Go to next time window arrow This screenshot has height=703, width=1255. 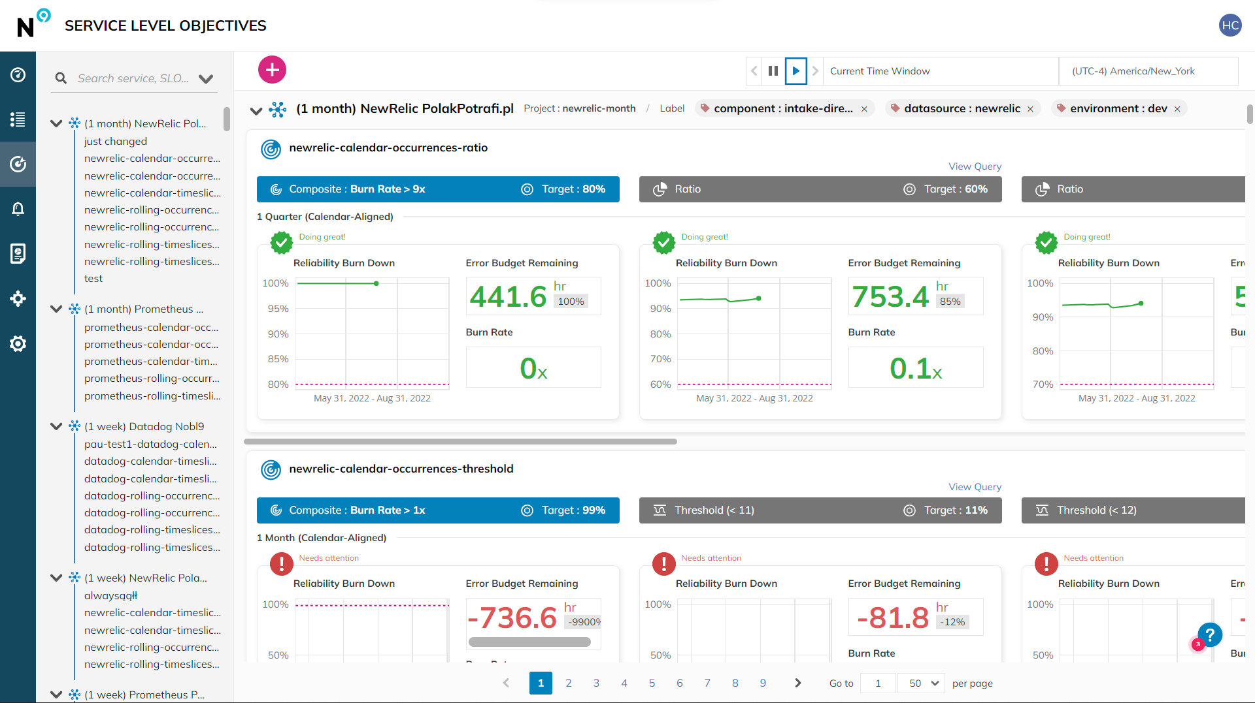815,70
